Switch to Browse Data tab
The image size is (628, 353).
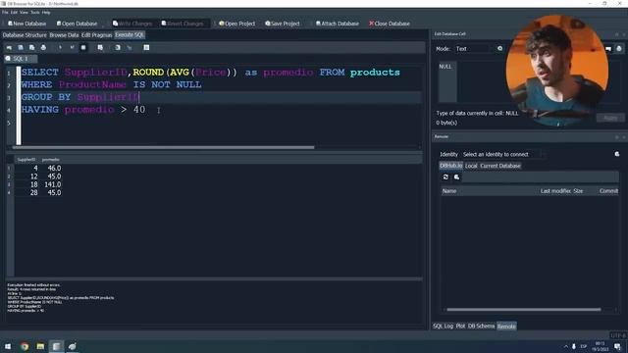[x=64, y=35]
